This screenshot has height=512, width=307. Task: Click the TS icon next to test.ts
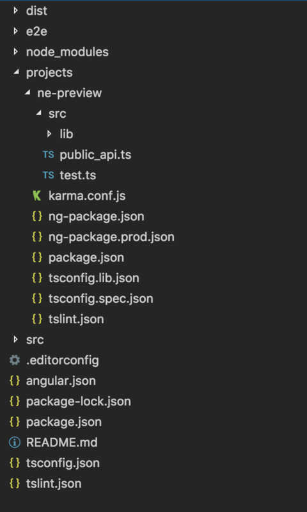pos(48,175)
